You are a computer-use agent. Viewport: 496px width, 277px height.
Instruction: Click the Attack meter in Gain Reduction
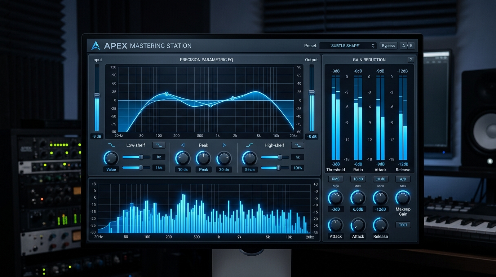[x=380, y=118]
